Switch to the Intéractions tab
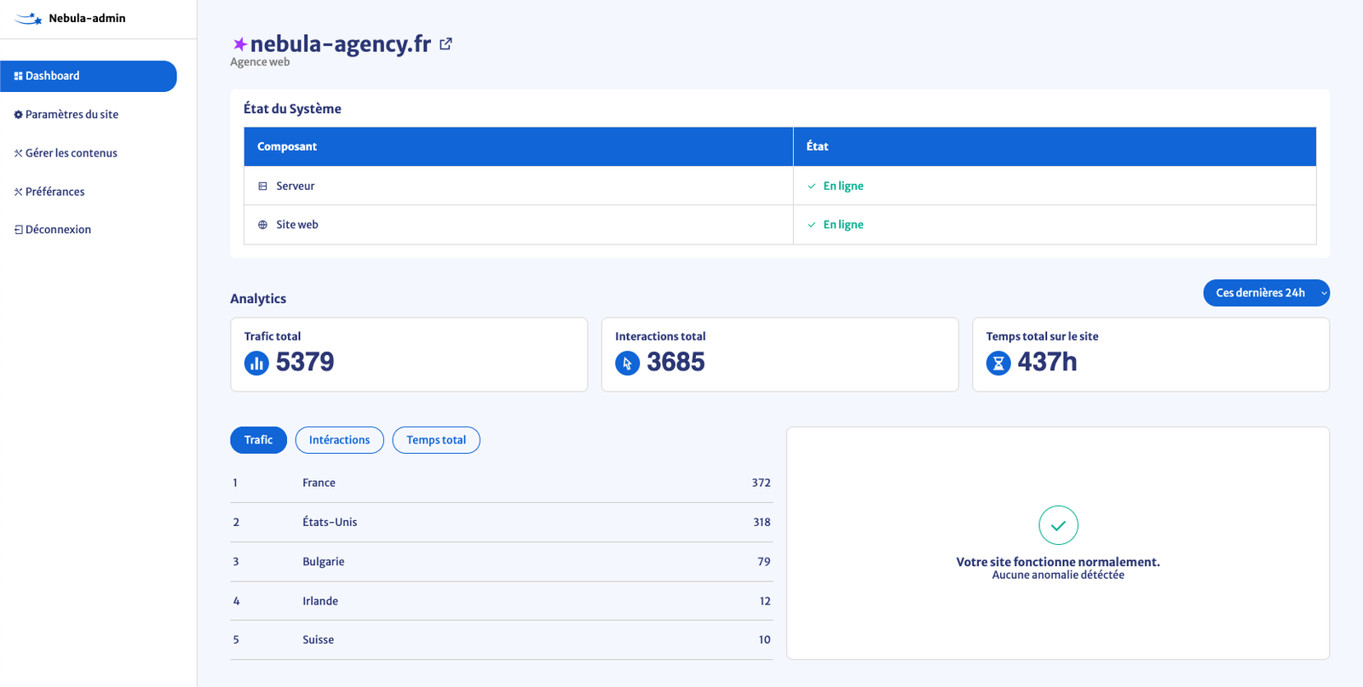This screenshot has height=687, width=1363. 339,440
